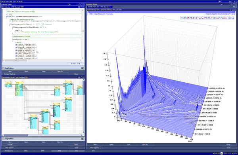238x155 pixels.
Task: Switch to the MTS tab
Action: pyautogui.click(x=59, y=151)
